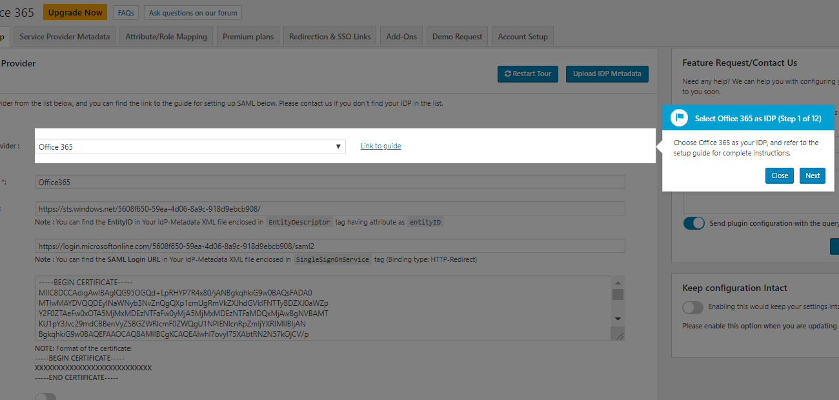This screenshot has width=839, height=400.
Task: Disable Send plugin configuration with the query
Action: [693, 223]
